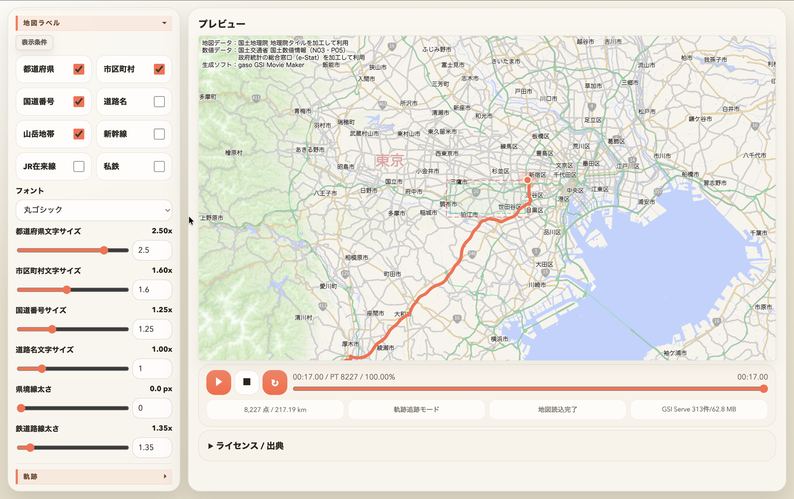The width and height of the screenshot is (794, 499).
Task: Click the orange current position marker on map
Action: click(x=527, y=180)
